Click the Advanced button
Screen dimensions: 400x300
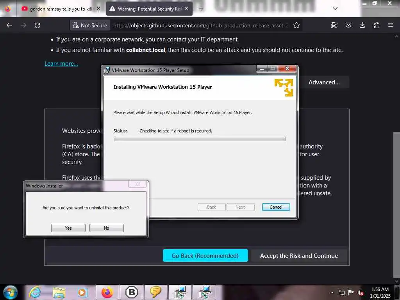coord(324,82)
